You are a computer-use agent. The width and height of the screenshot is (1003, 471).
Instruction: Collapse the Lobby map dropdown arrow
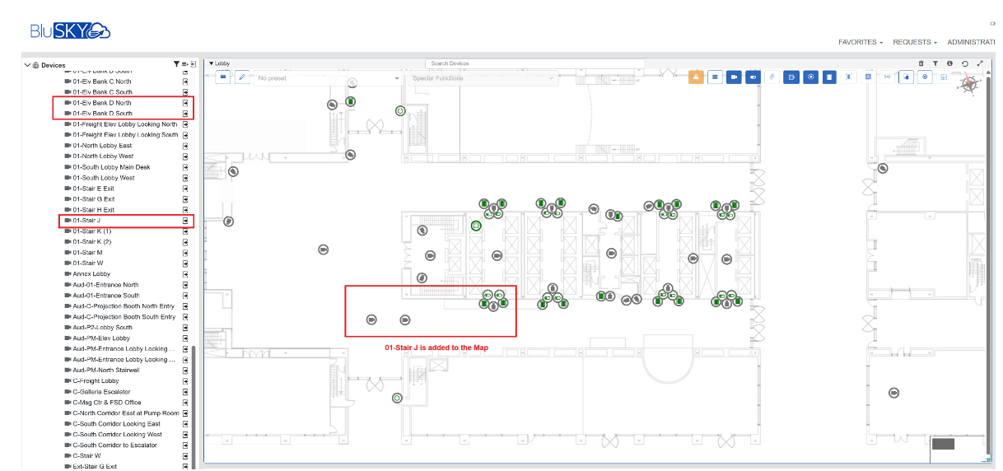pyautogui.click(x=211, y=63)
